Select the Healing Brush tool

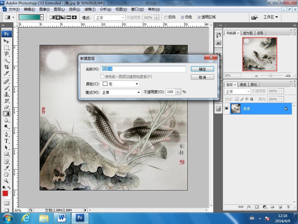pos(6,82)
